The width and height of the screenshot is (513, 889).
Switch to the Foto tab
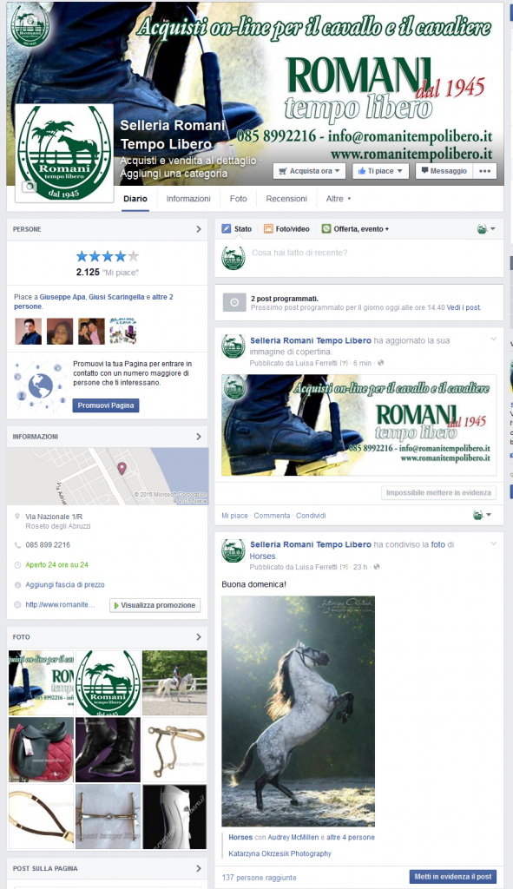(x=238, y=199)
